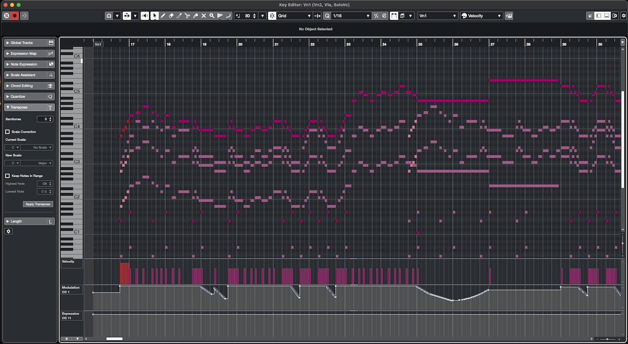
Task: Toggle the lower zone layout icon
Action: tap(607, 16)
